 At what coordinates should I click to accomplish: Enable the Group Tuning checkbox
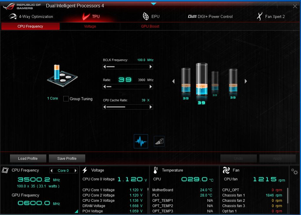pyautogui.click(x=66, y=99)
